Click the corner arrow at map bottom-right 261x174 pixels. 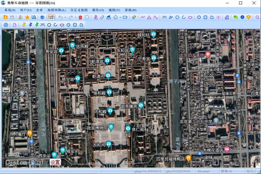coord(258,165)
